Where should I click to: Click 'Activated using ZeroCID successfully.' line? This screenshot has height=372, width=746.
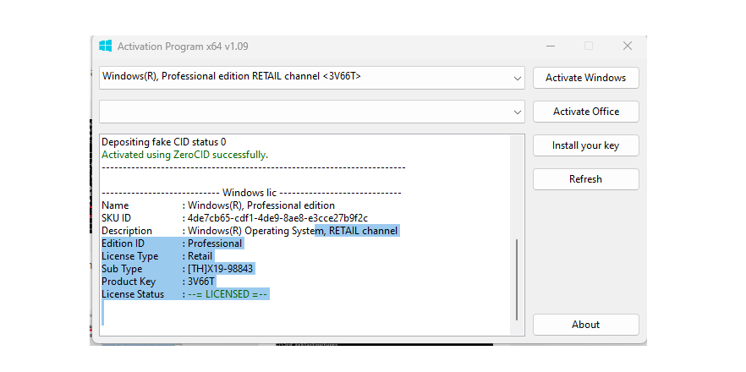pyautogui.click(x=185, y=155)
